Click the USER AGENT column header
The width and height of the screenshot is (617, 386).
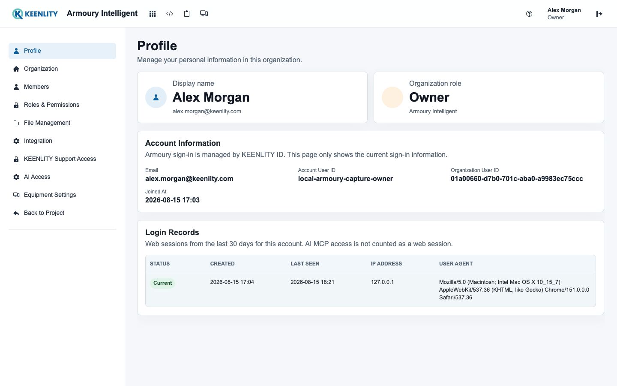coord(456,264)
